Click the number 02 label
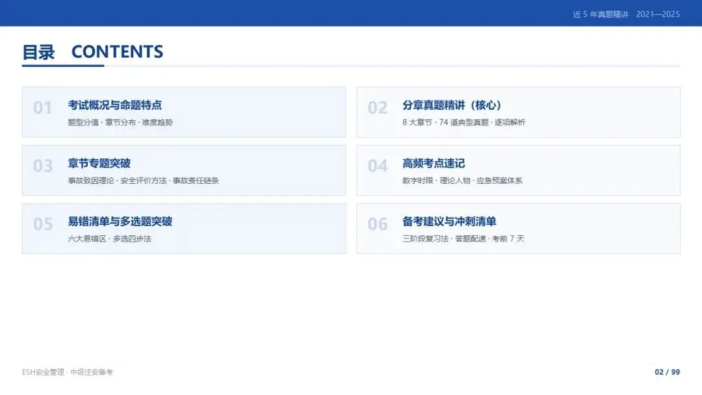The width and height of the screenshot is (702, 395). 378,108
